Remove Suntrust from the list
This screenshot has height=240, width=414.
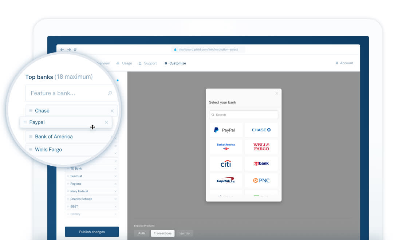click(x=115, y=176)
